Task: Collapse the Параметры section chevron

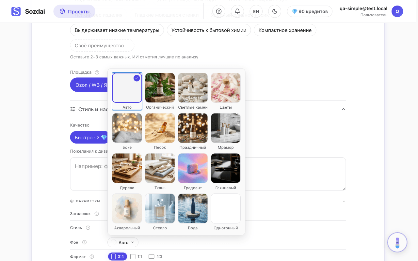Action: (344, 201)
